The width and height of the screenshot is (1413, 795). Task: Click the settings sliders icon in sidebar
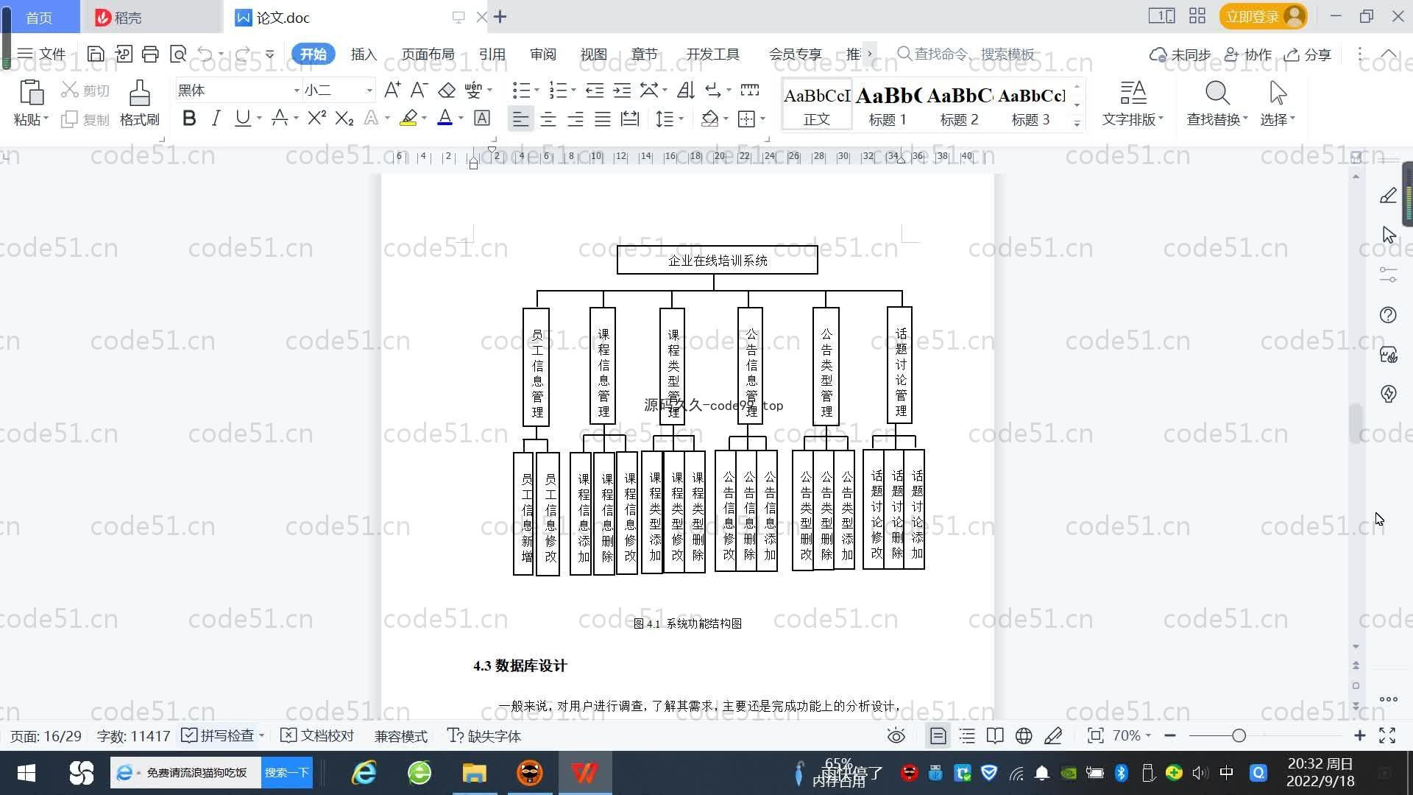(x=1388, y=275)
